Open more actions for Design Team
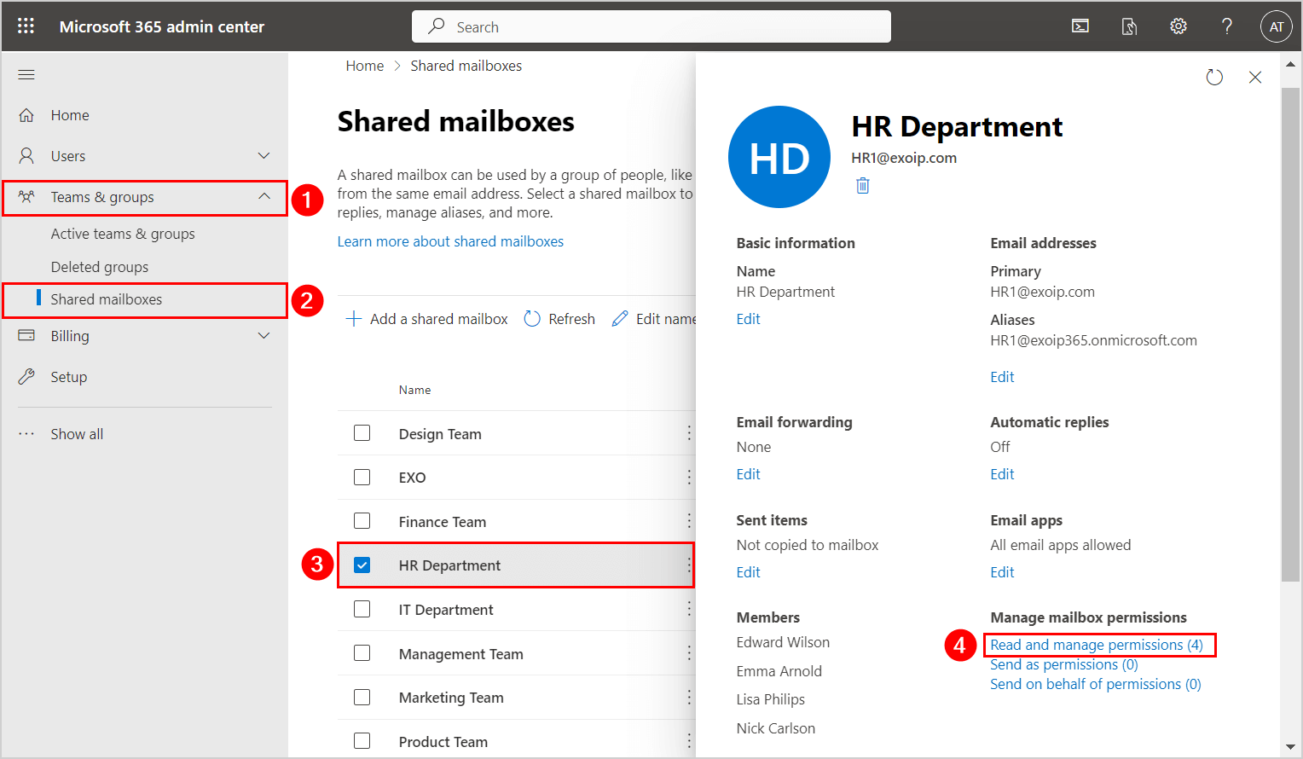Image resolution: width=1303 pixels, height=759 pixels. (689, 433)
